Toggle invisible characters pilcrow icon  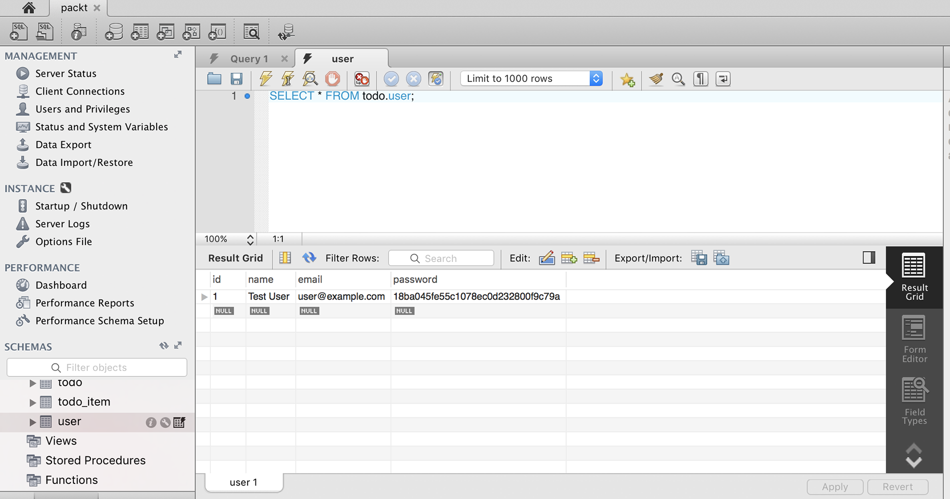(x=700, y=78)
